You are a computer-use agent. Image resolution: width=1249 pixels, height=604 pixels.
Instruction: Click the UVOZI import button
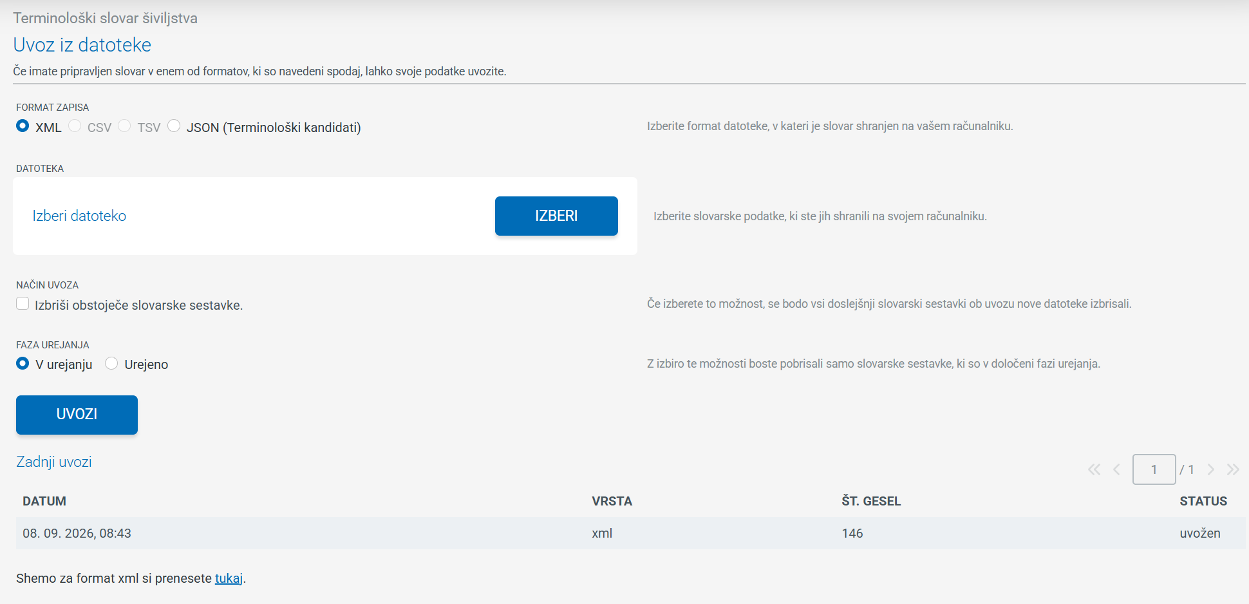[x=77, y=415]
